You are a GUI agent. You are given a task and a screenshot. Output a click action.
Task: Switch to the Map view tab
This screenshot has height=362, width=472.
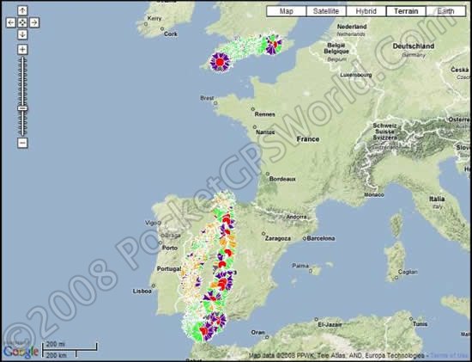click(x=287, y=11)
